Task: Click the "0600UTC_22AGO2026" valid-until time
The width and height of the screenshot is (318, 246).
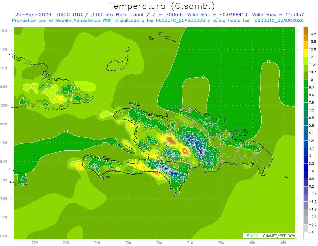Action: pyautogui.click(x=279, y=20)
